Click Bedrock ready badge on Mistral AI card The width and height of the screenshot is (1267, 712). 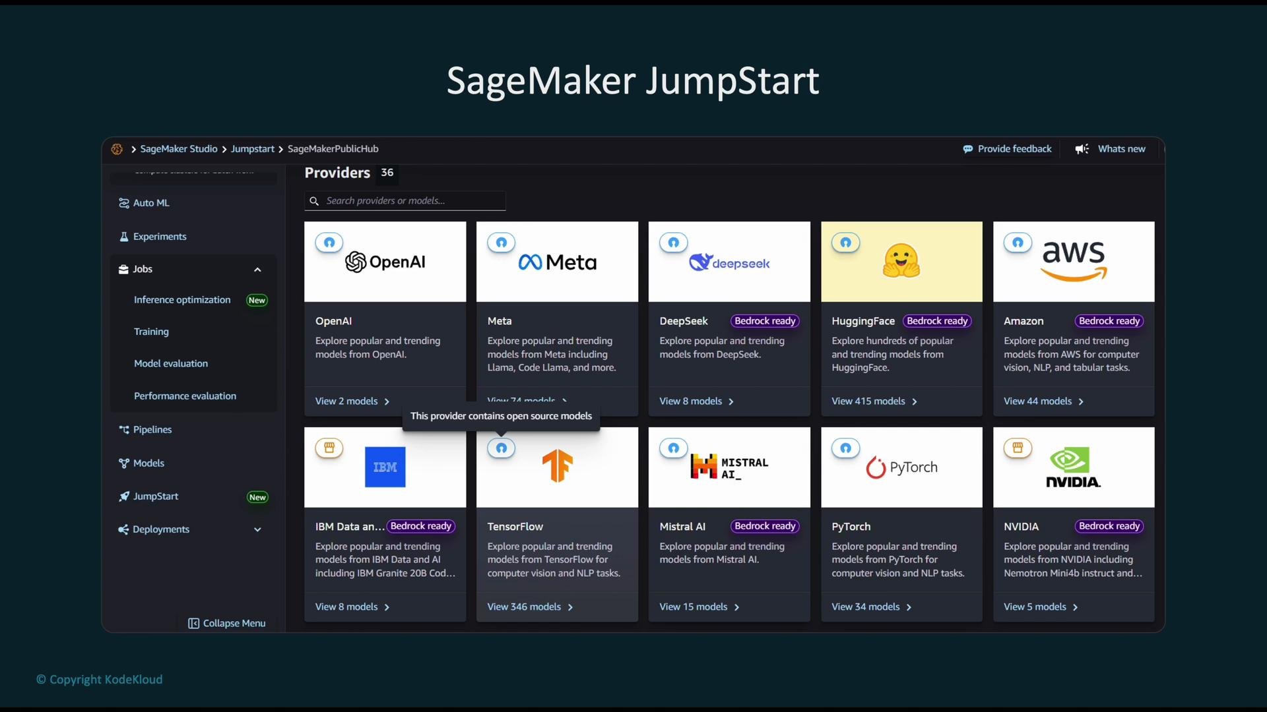click(765, 526)
